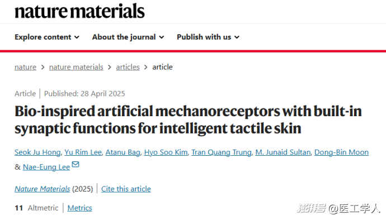The width and height of the screenshot is (386, 220).
Task: View author Tran Quang Trung
Action: pos(222,152)
